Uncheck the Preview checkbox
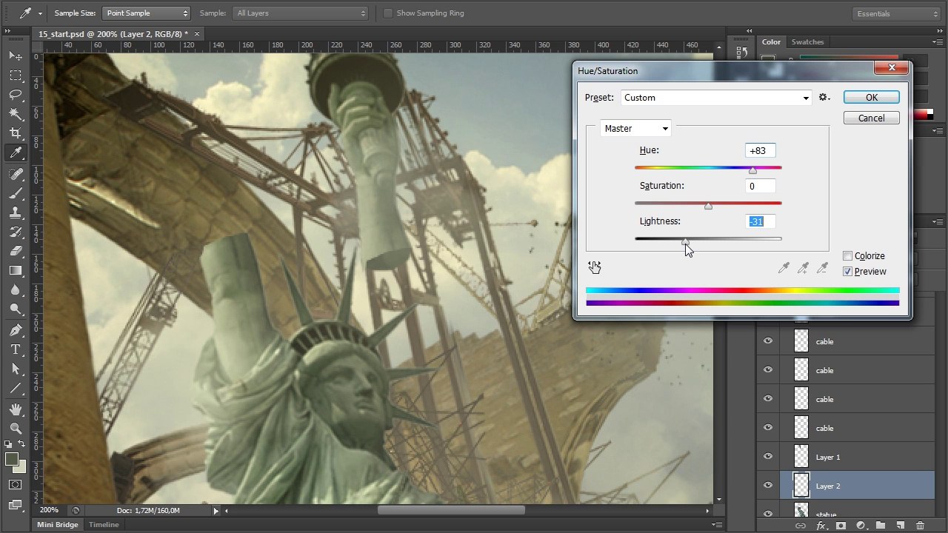The width and height of the screenshot is (948, 533). [x=848, y=272]
